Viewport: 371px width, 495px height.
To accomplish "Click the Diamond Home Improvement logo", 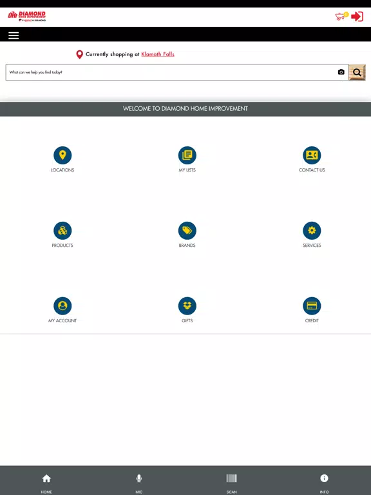I will [27, 16].
